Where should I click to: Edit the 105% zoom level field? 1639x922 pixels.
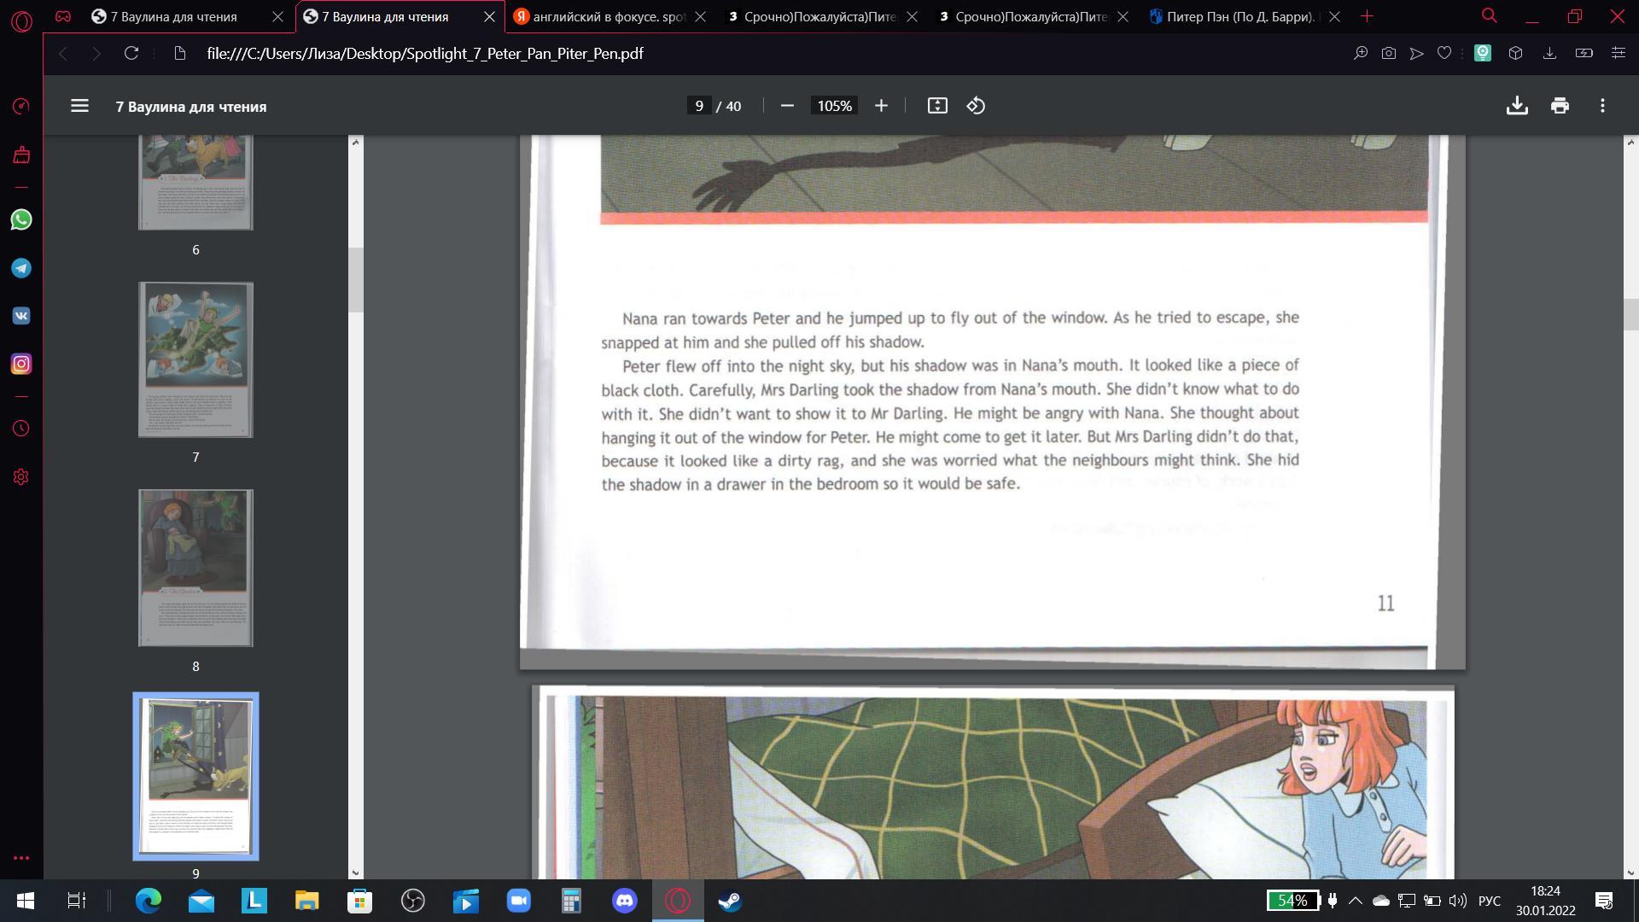click(x=834, y=106)
